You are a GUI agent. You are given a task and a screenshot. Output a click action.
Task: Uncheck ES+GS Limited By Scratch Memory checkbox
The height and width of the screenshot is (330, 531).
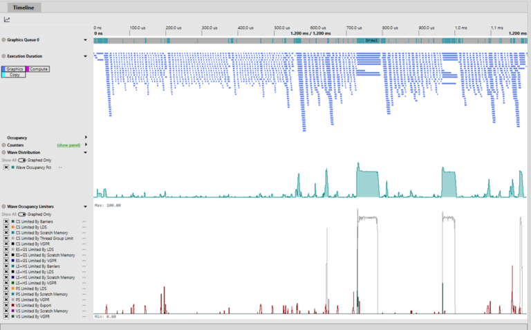click(6, 255)
